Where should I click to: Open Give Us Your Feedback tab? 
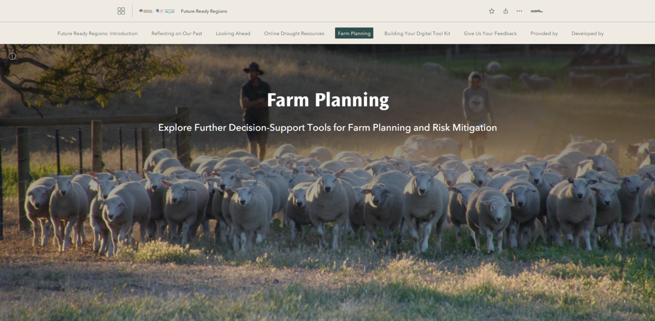click(490, 33)
